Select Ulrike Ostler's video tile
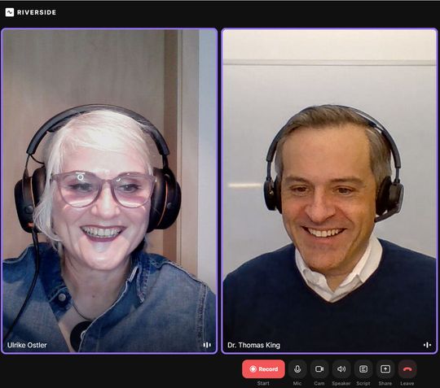Viewport: 440px width, 388px height. point(109,191)
